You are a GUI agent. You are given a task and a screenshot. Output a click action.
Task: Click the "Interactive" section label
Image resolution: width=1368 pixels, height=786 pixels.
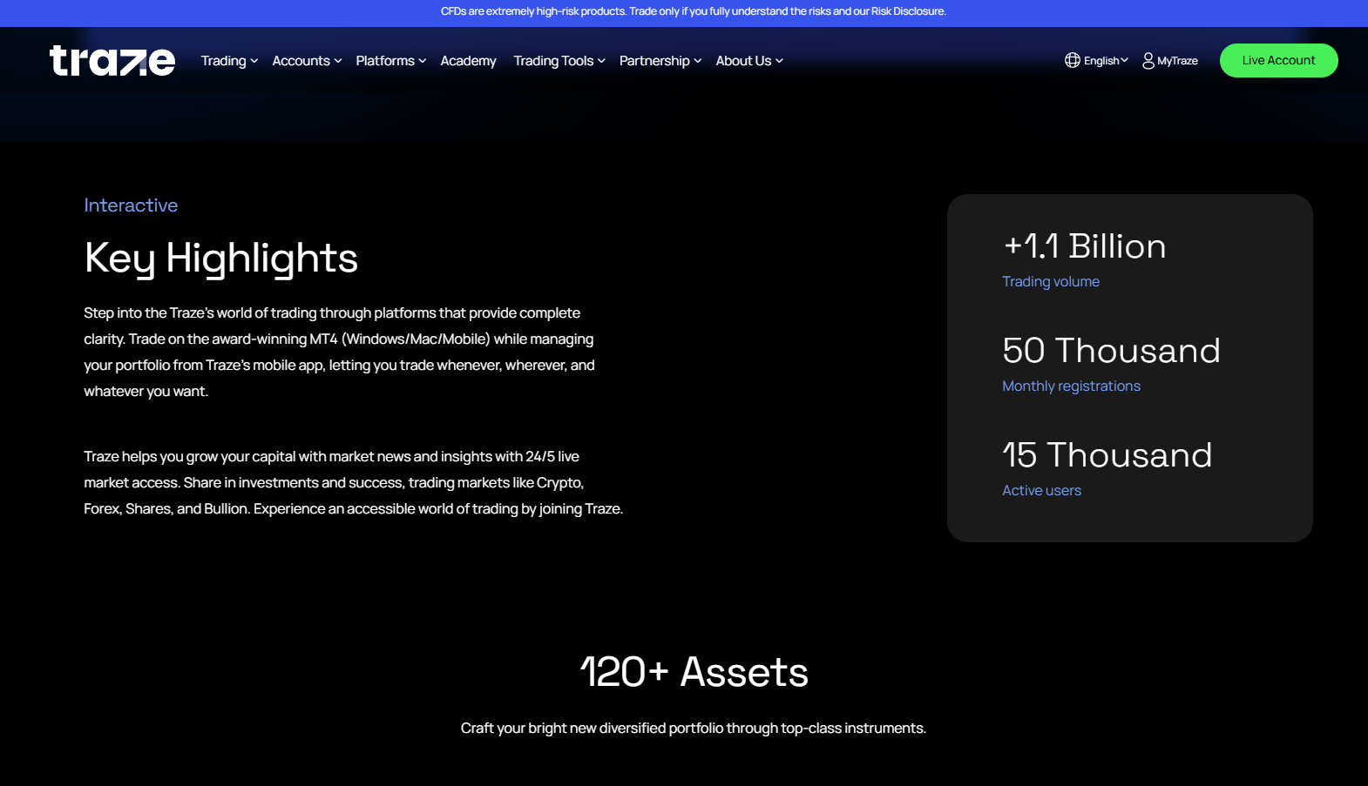[131, 205]
